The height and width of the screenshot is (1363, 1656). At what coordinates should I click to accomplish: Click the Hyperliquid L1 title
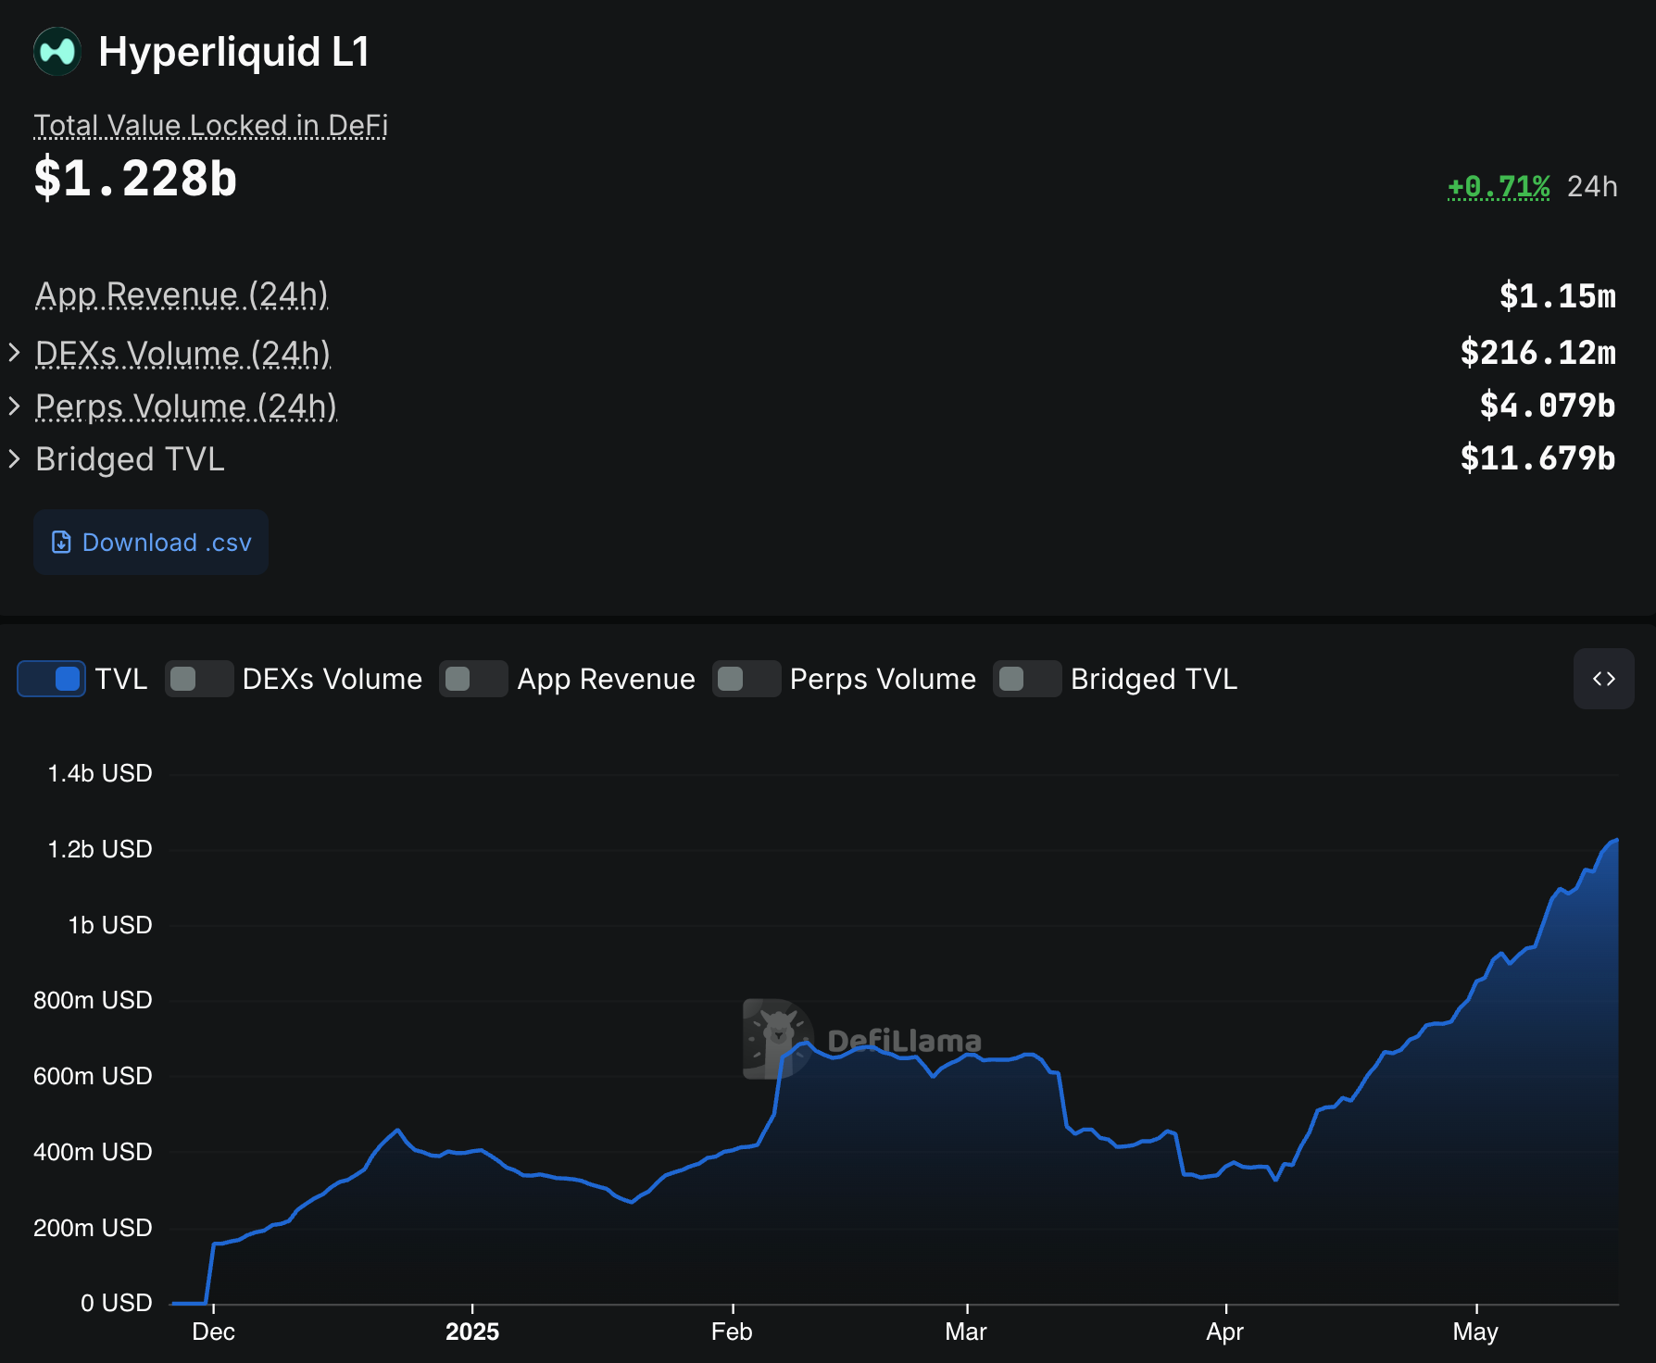pyautogui.click(x=234, y=52)
